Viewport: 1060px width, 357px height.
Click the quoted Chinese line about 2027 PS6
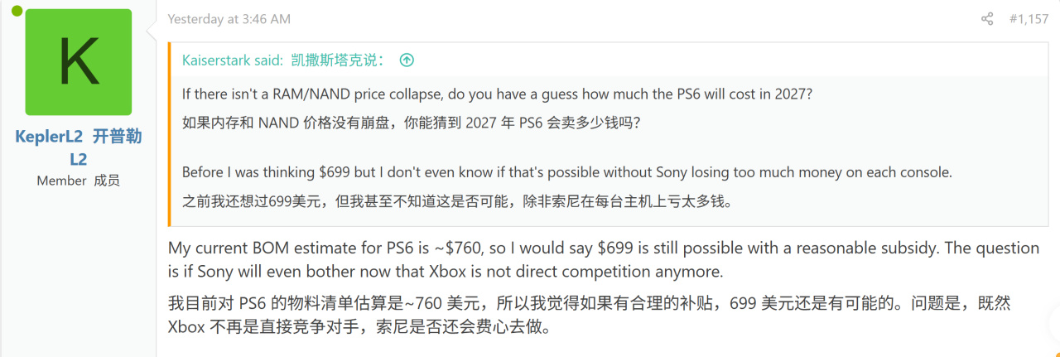coord(411,123)
